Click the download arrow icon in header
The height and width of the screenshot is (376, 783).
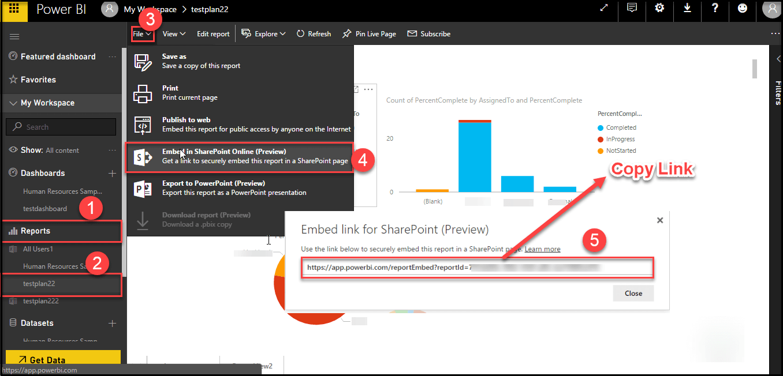[687, 8]
